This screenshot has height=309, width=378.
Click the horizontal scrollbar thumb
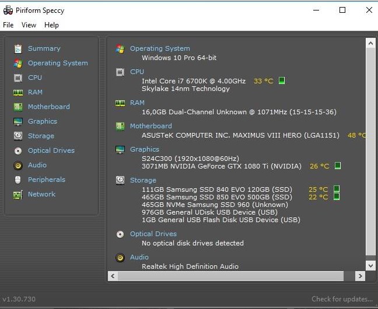click(230, 276)
